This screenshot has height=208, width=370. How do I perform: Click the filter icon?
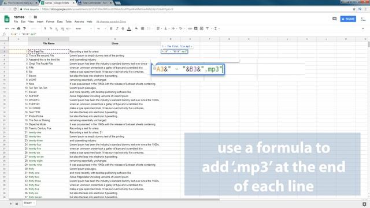[x=208, y=28]
